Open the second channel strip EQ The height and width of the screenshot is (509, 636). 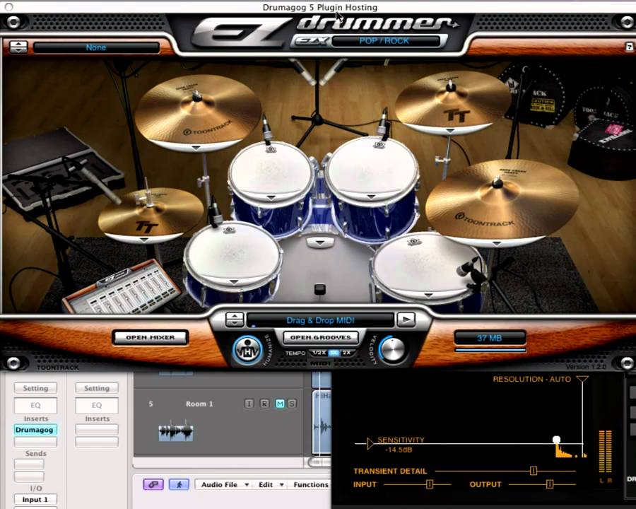[x=97, y=405]
